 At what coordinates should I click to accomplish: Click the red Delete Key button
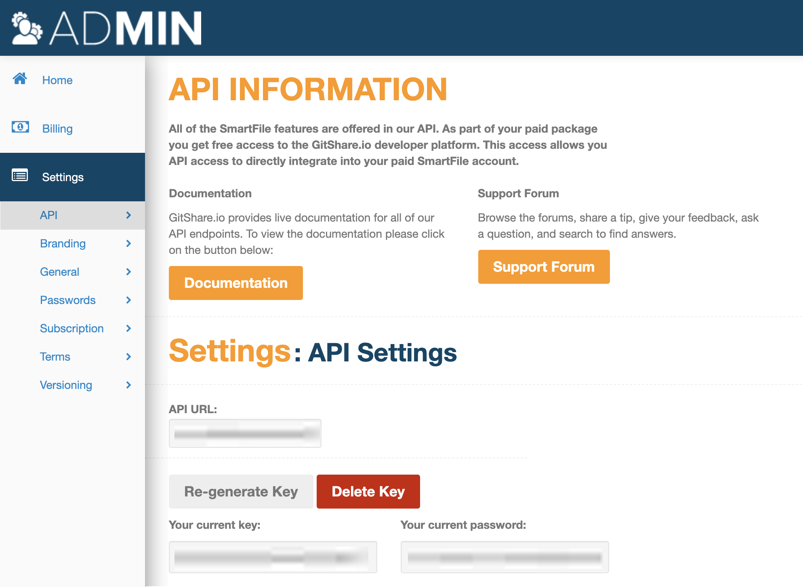(x=368, y=492)
